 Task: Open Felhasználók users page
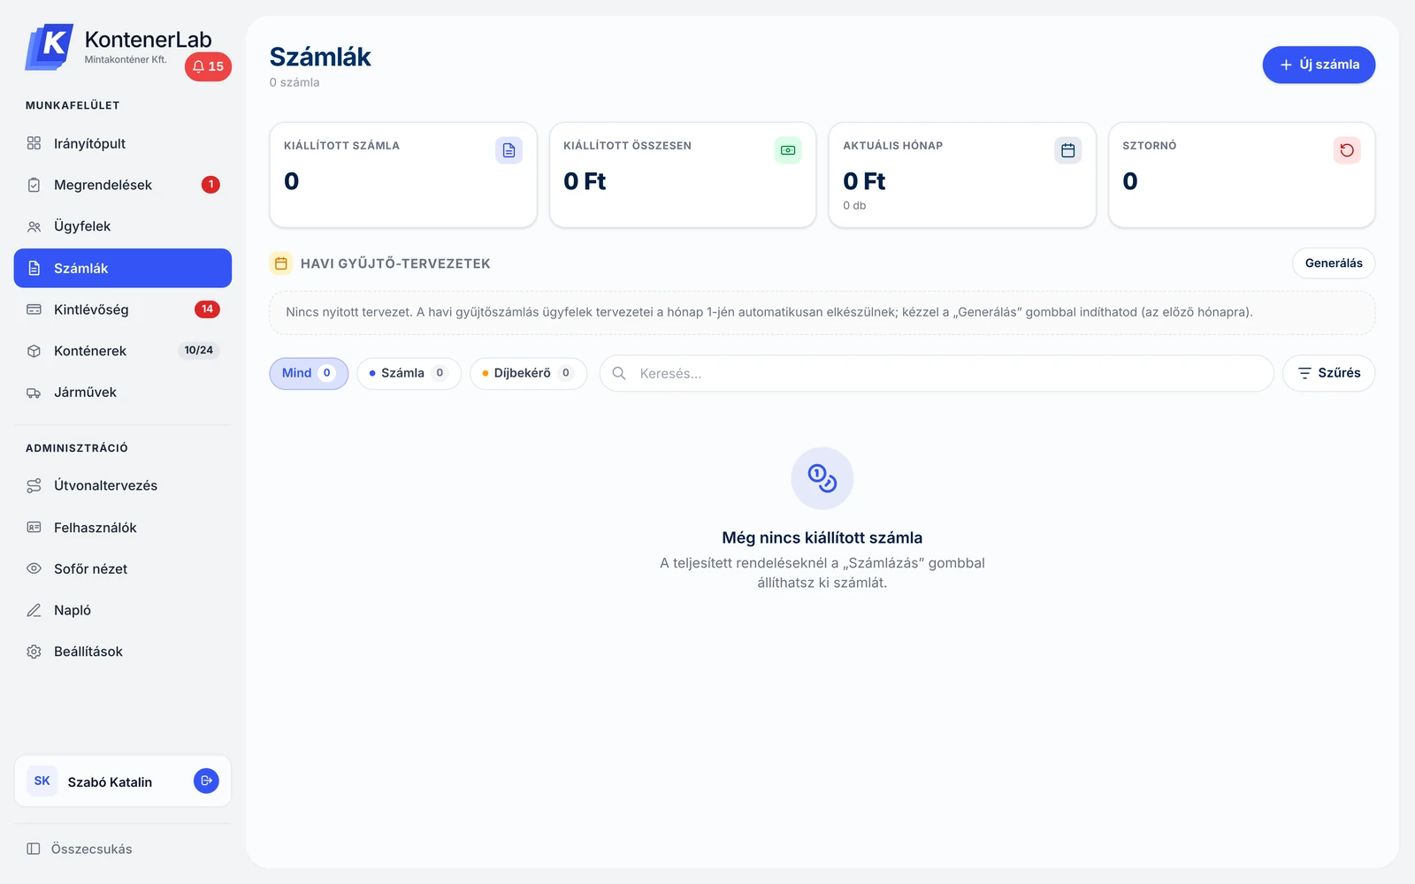(123, 528)
